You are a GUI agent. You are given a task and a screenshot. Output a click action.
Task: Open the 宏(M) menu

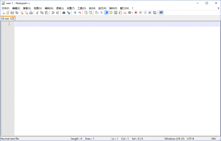[x=92, y=8]
